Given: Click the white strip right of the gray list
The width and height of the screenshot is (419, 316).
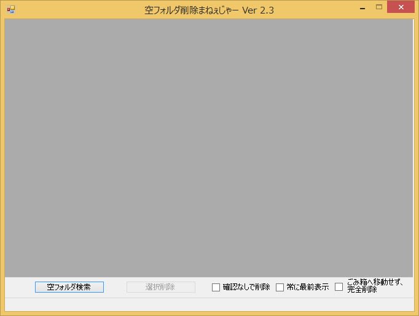Looking at the screenshot, I should [414, 148].
